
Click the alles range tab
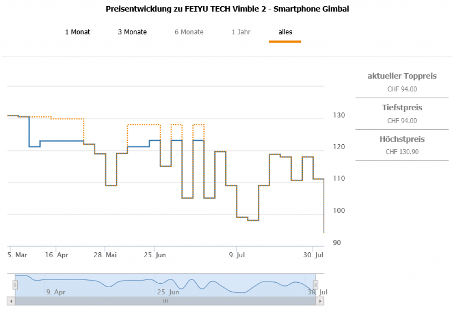click(285, 32)
